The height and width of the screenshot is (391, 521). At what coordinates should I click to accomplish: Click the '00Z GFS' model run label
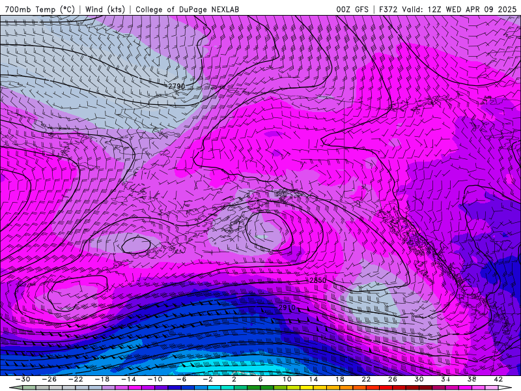coord(352,9)
